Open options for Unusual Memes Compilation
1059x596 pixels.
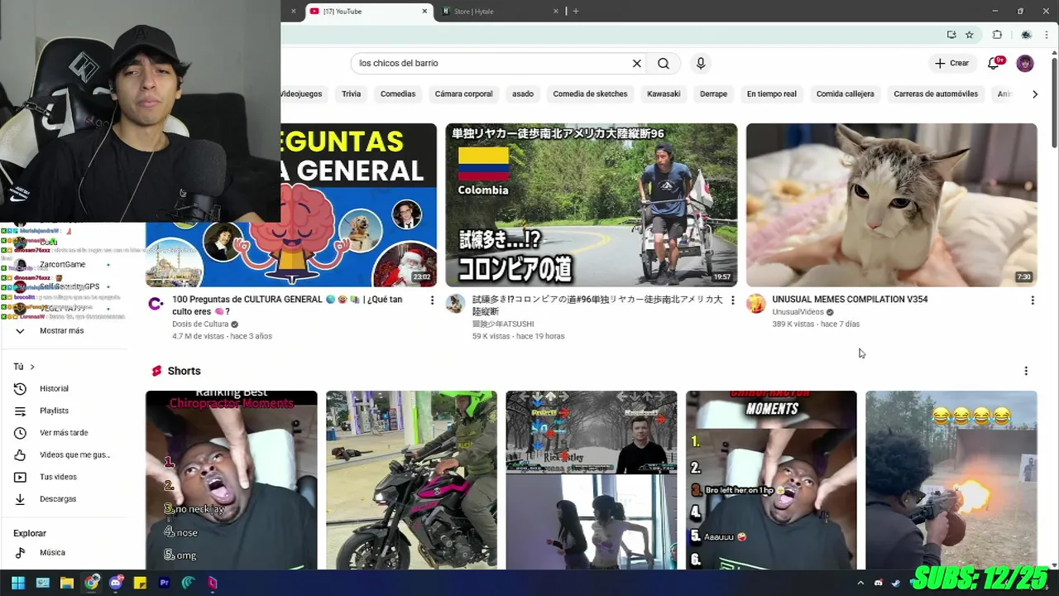point(1032,300)
